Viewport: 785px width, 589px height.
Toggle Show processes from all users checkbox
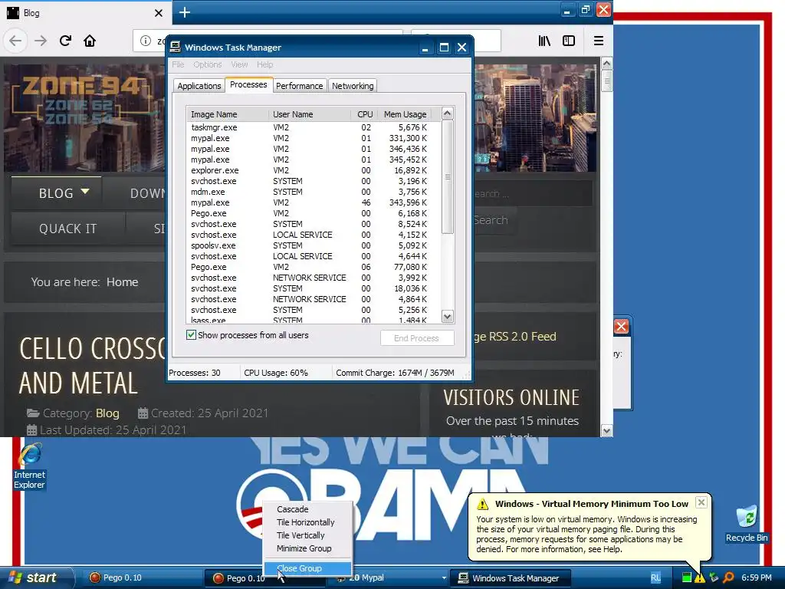[191, 335]
